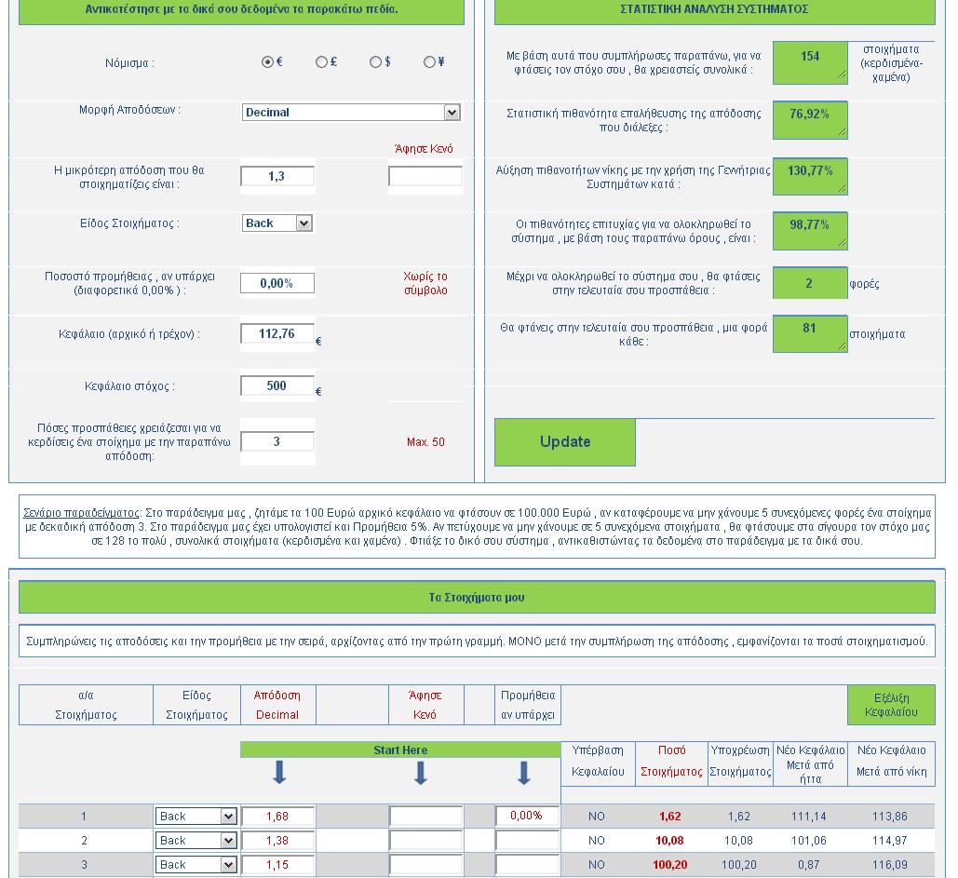Click the Max. 50 note

coord(425,441)
